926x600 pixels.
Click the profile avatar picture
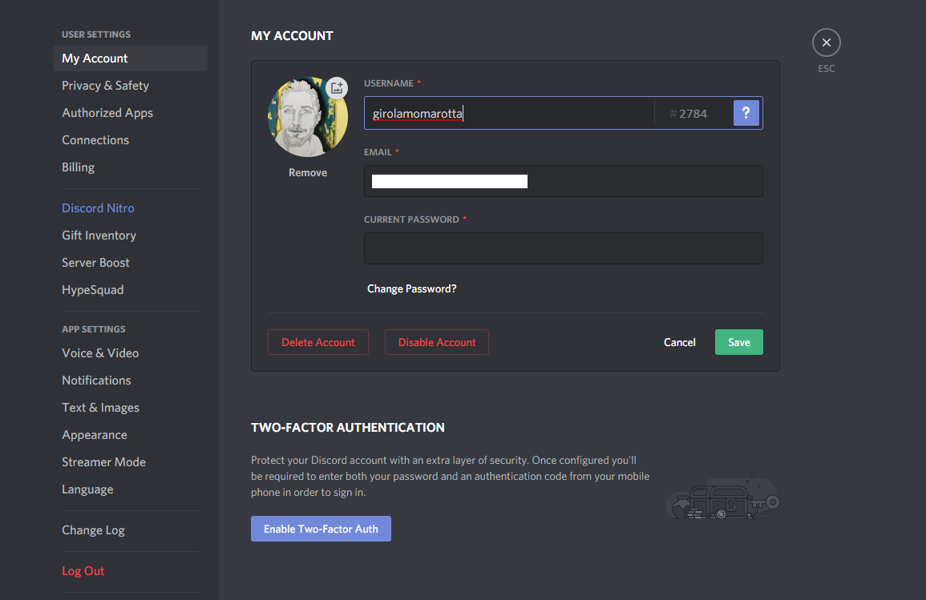pos(305,119)
